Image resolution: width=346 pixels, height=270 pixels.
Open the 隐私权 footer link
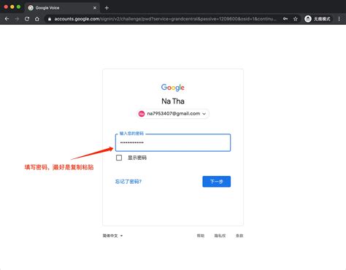click(220, 236)
